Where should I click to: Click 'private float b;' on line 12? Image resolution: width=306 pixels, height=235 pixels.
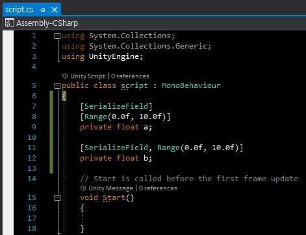coord(116,158)
